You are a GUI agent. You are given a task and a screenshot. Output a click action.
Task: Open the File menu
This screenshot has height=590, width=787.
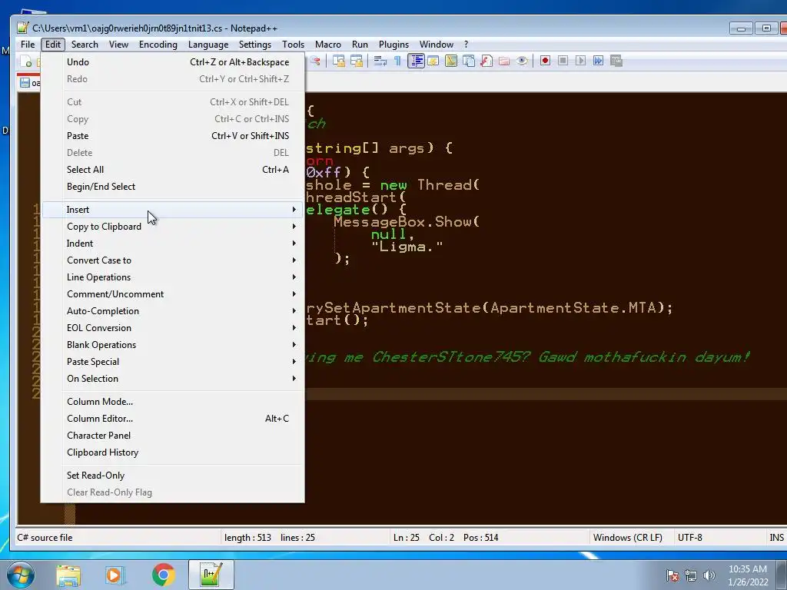point(28,45)
